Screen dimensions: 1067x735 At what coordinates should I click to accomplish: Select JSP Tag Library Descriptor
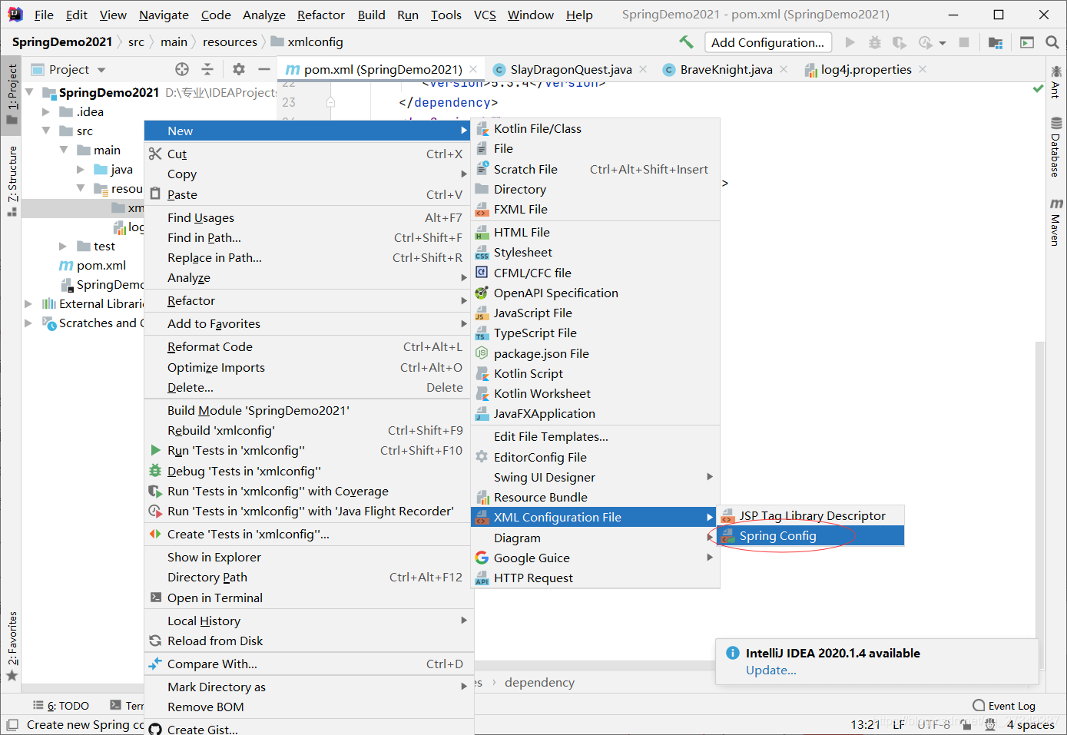click(x=811, y=516)
